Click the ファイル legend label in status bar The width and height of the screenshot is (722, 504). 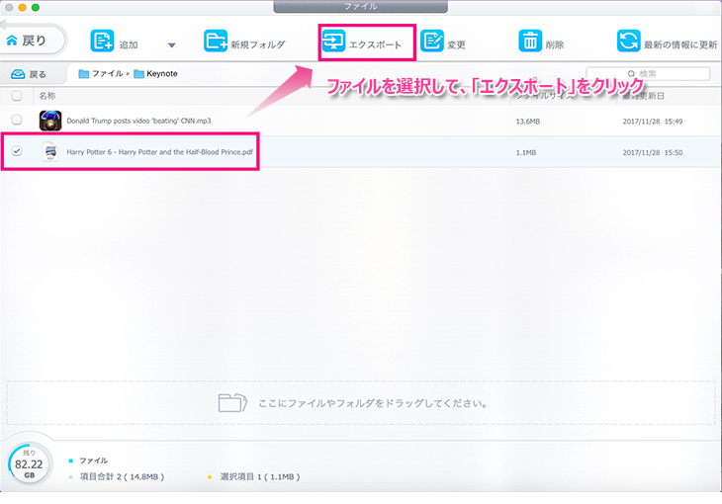click(x=94, y=461)
